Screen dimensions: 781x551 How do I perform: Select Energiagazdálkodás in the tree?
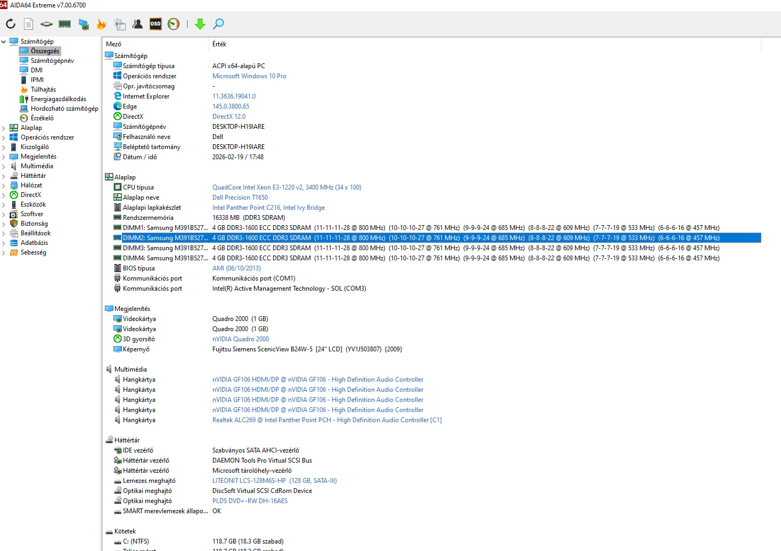[58, 99]
